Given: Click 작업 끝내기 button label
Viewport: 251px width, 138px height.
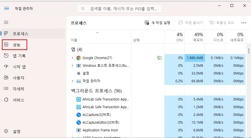Looking at the screenshot, I should coord(194,23).
